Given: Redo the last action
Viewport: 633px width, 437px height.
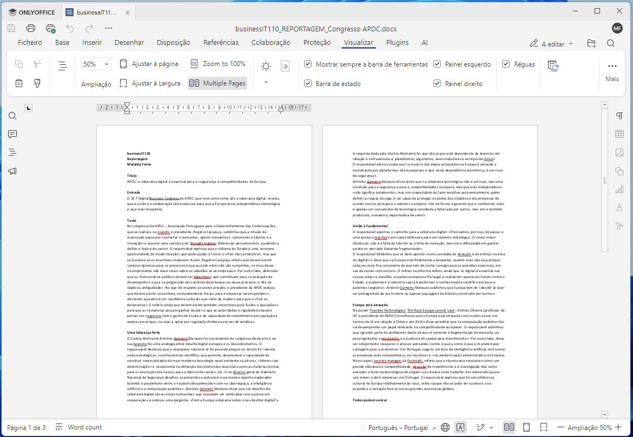Looking at the screenshot, I should pyautogui.click(x=89, y=28).
